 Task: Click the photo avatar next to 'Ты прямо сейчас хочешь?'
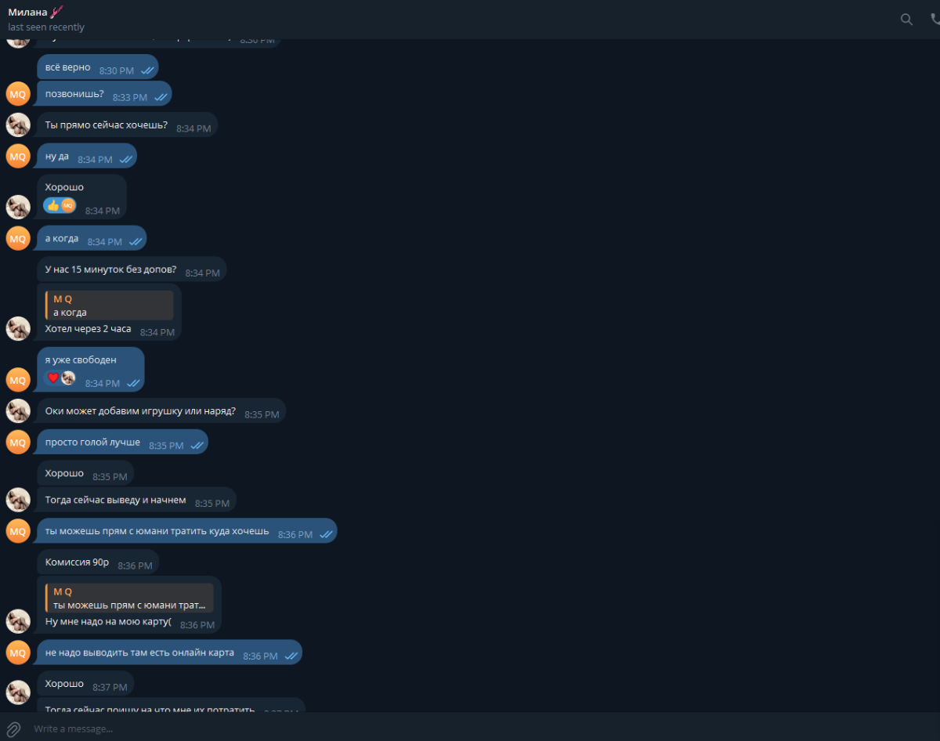[x=18, y=125]
